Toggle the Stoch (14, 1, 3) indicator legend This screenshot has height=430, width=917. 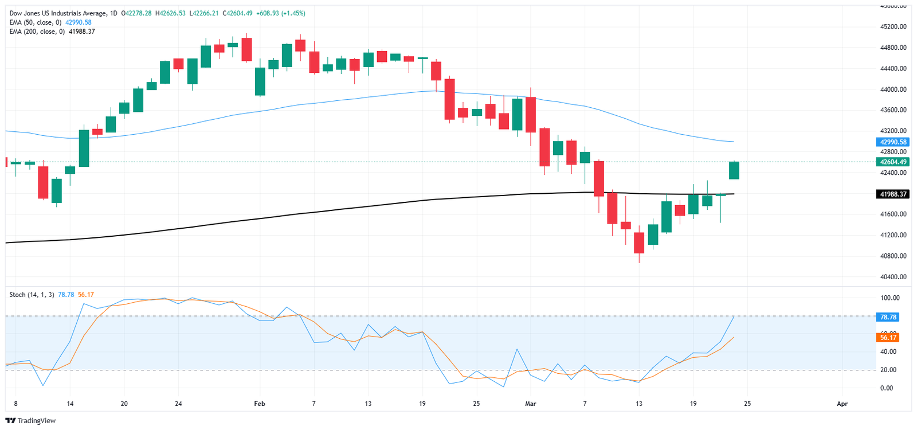(32, 295)
